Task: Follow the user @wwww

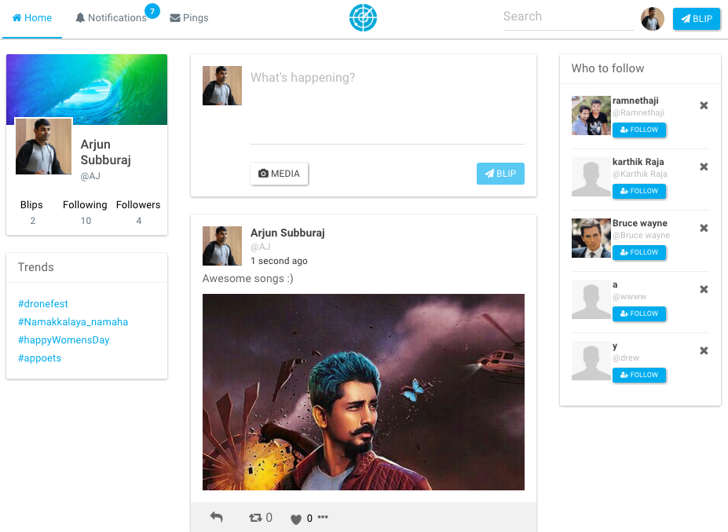Action: (x=639, y=314)
